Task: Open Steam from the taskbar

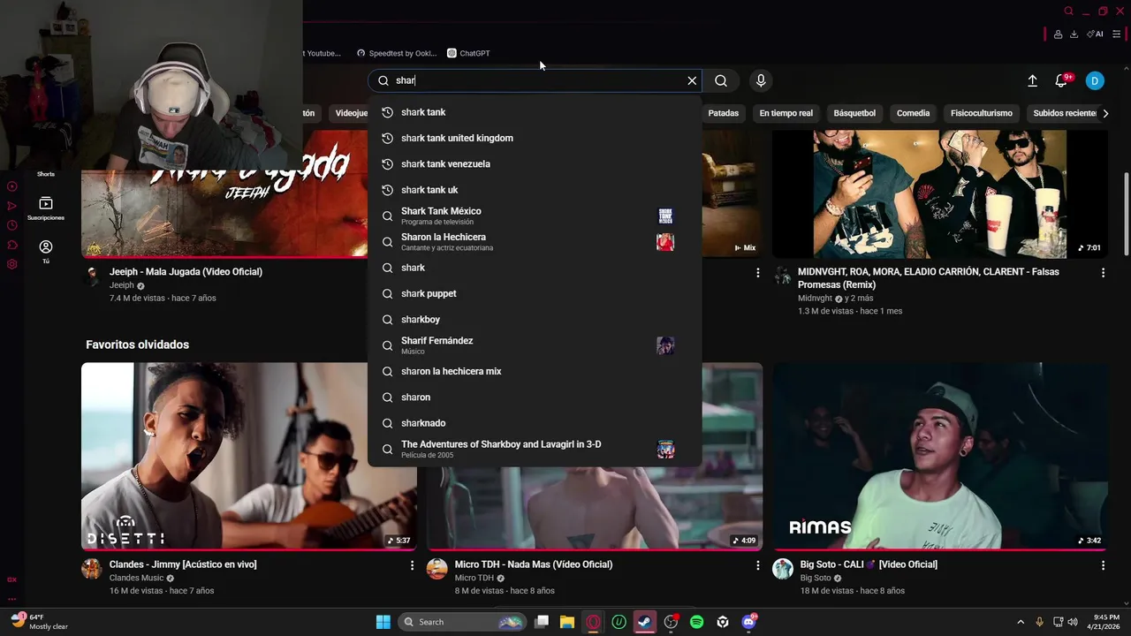Action: point(645,622)
